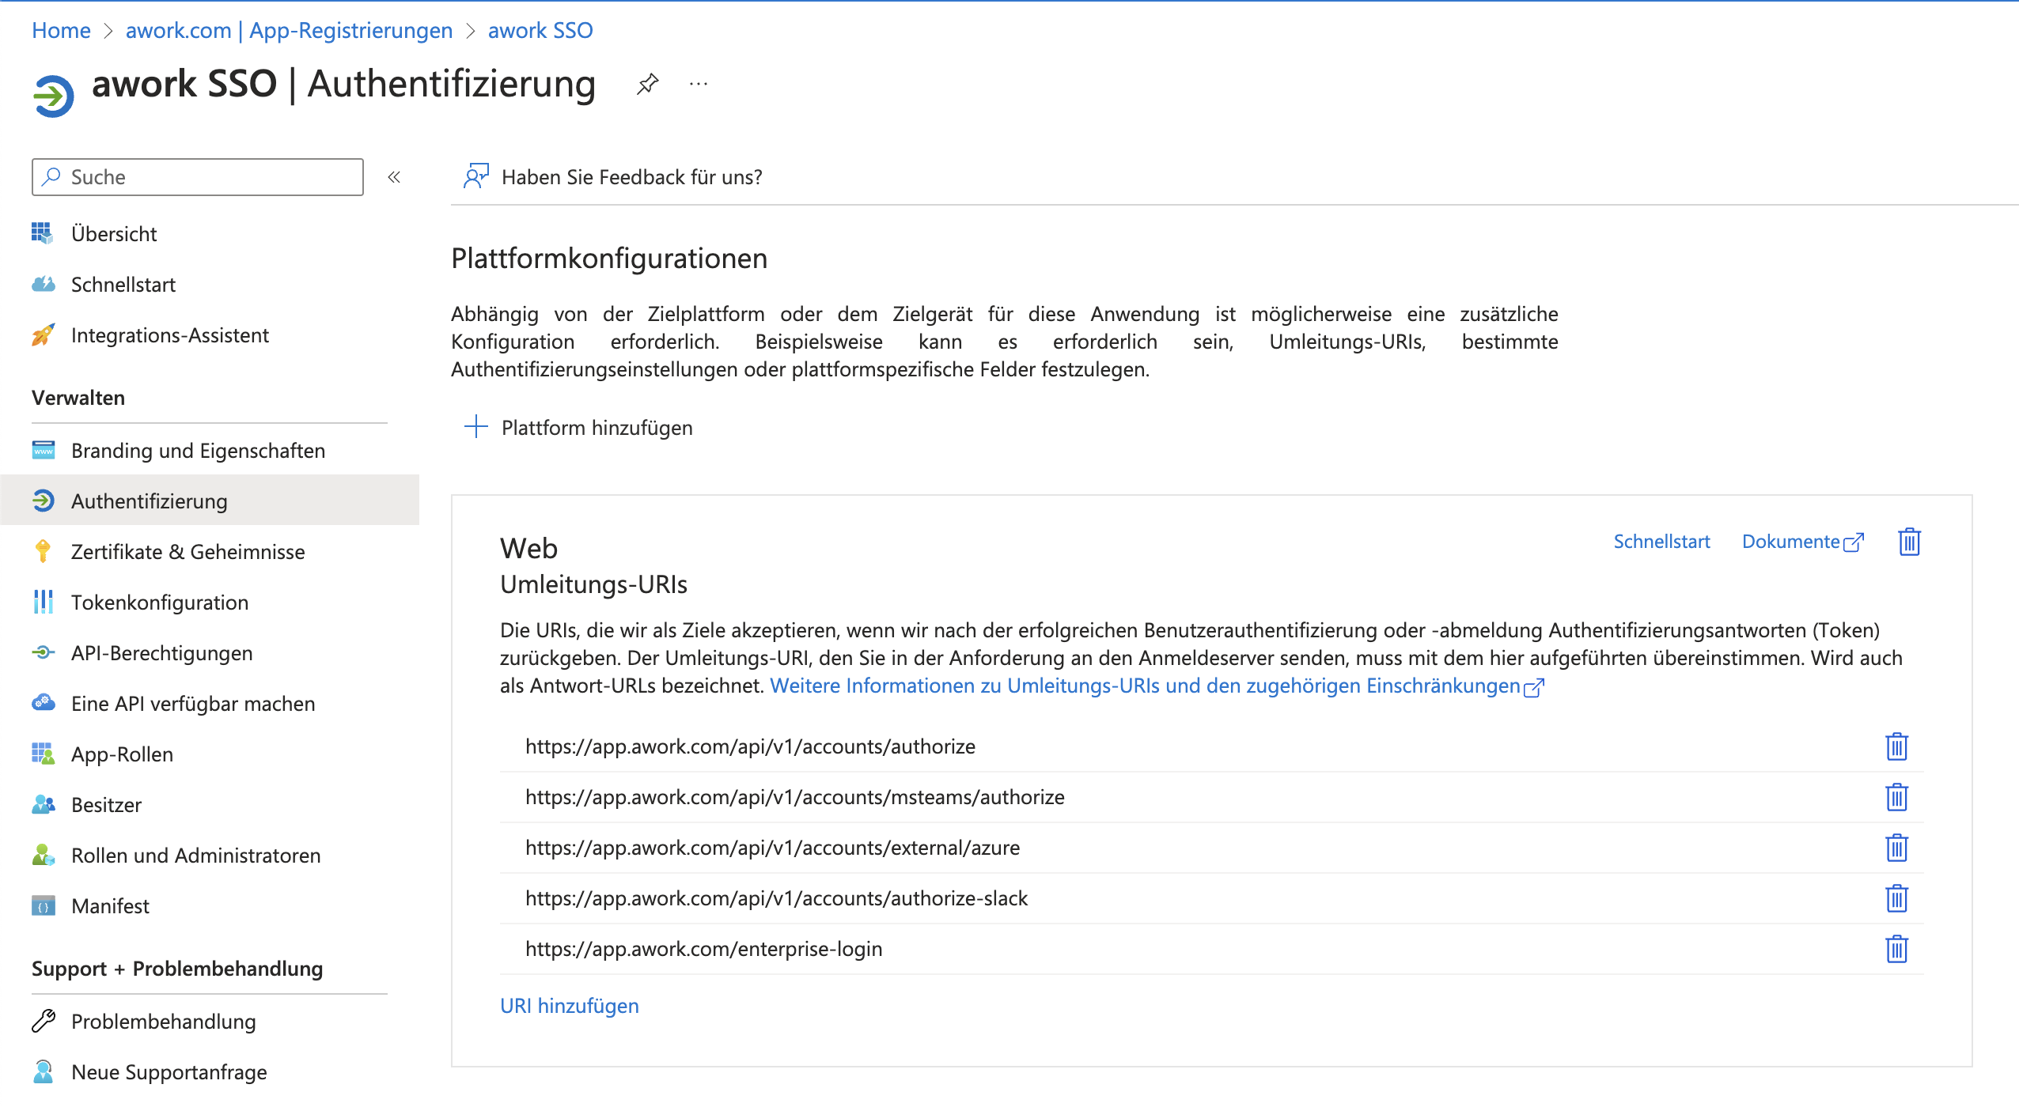The height and width of the screenshot is (1107, 2019).
Task: Select URI ending authorize-slack
Action: 776,898
